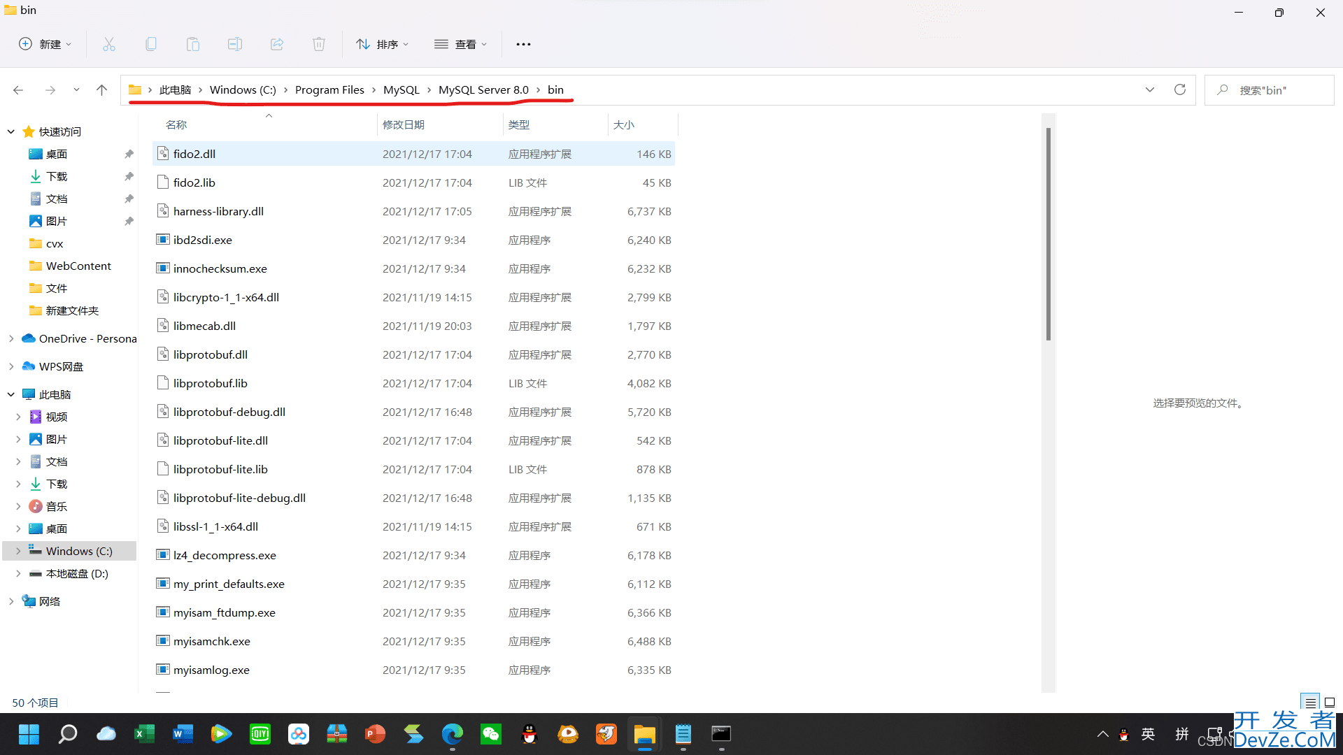Click Program Files in address breadcrumb
This screenshot has height=755, width=1343.
click(x=329, y=90)
